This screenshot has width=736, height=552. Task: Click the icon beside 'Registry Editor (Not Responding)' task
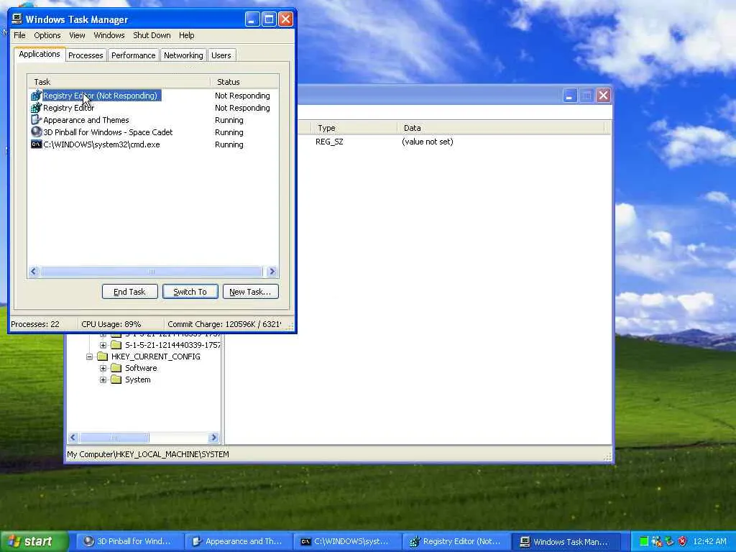(36, 96)
